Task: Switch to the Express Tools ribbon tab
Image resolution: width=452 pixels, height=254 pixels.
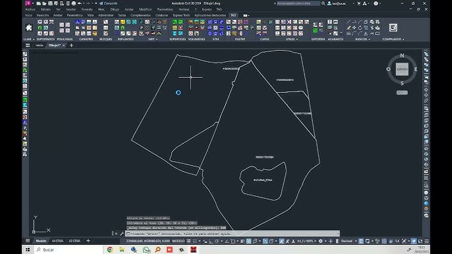Action: pos(181,15)
